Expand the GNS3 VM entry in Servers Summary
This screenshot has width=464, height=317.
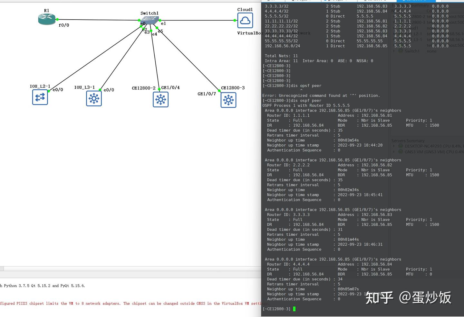click(x=394, y=151)
